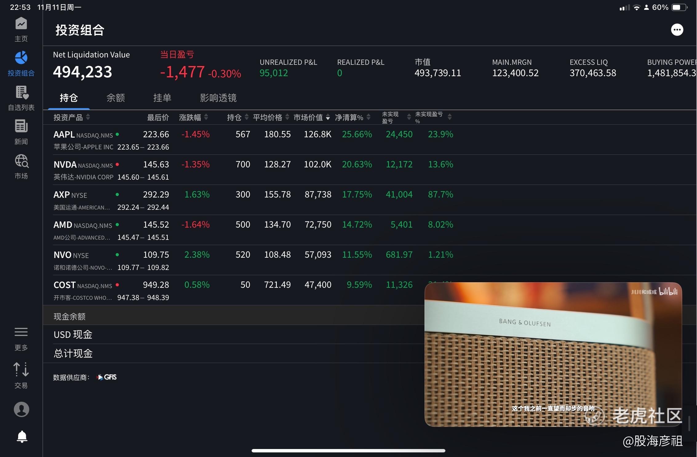Tap the MAIN.MRGN 123,400.52 value
Viewport: 697px width, 457px height.
[x=516, y=73]
